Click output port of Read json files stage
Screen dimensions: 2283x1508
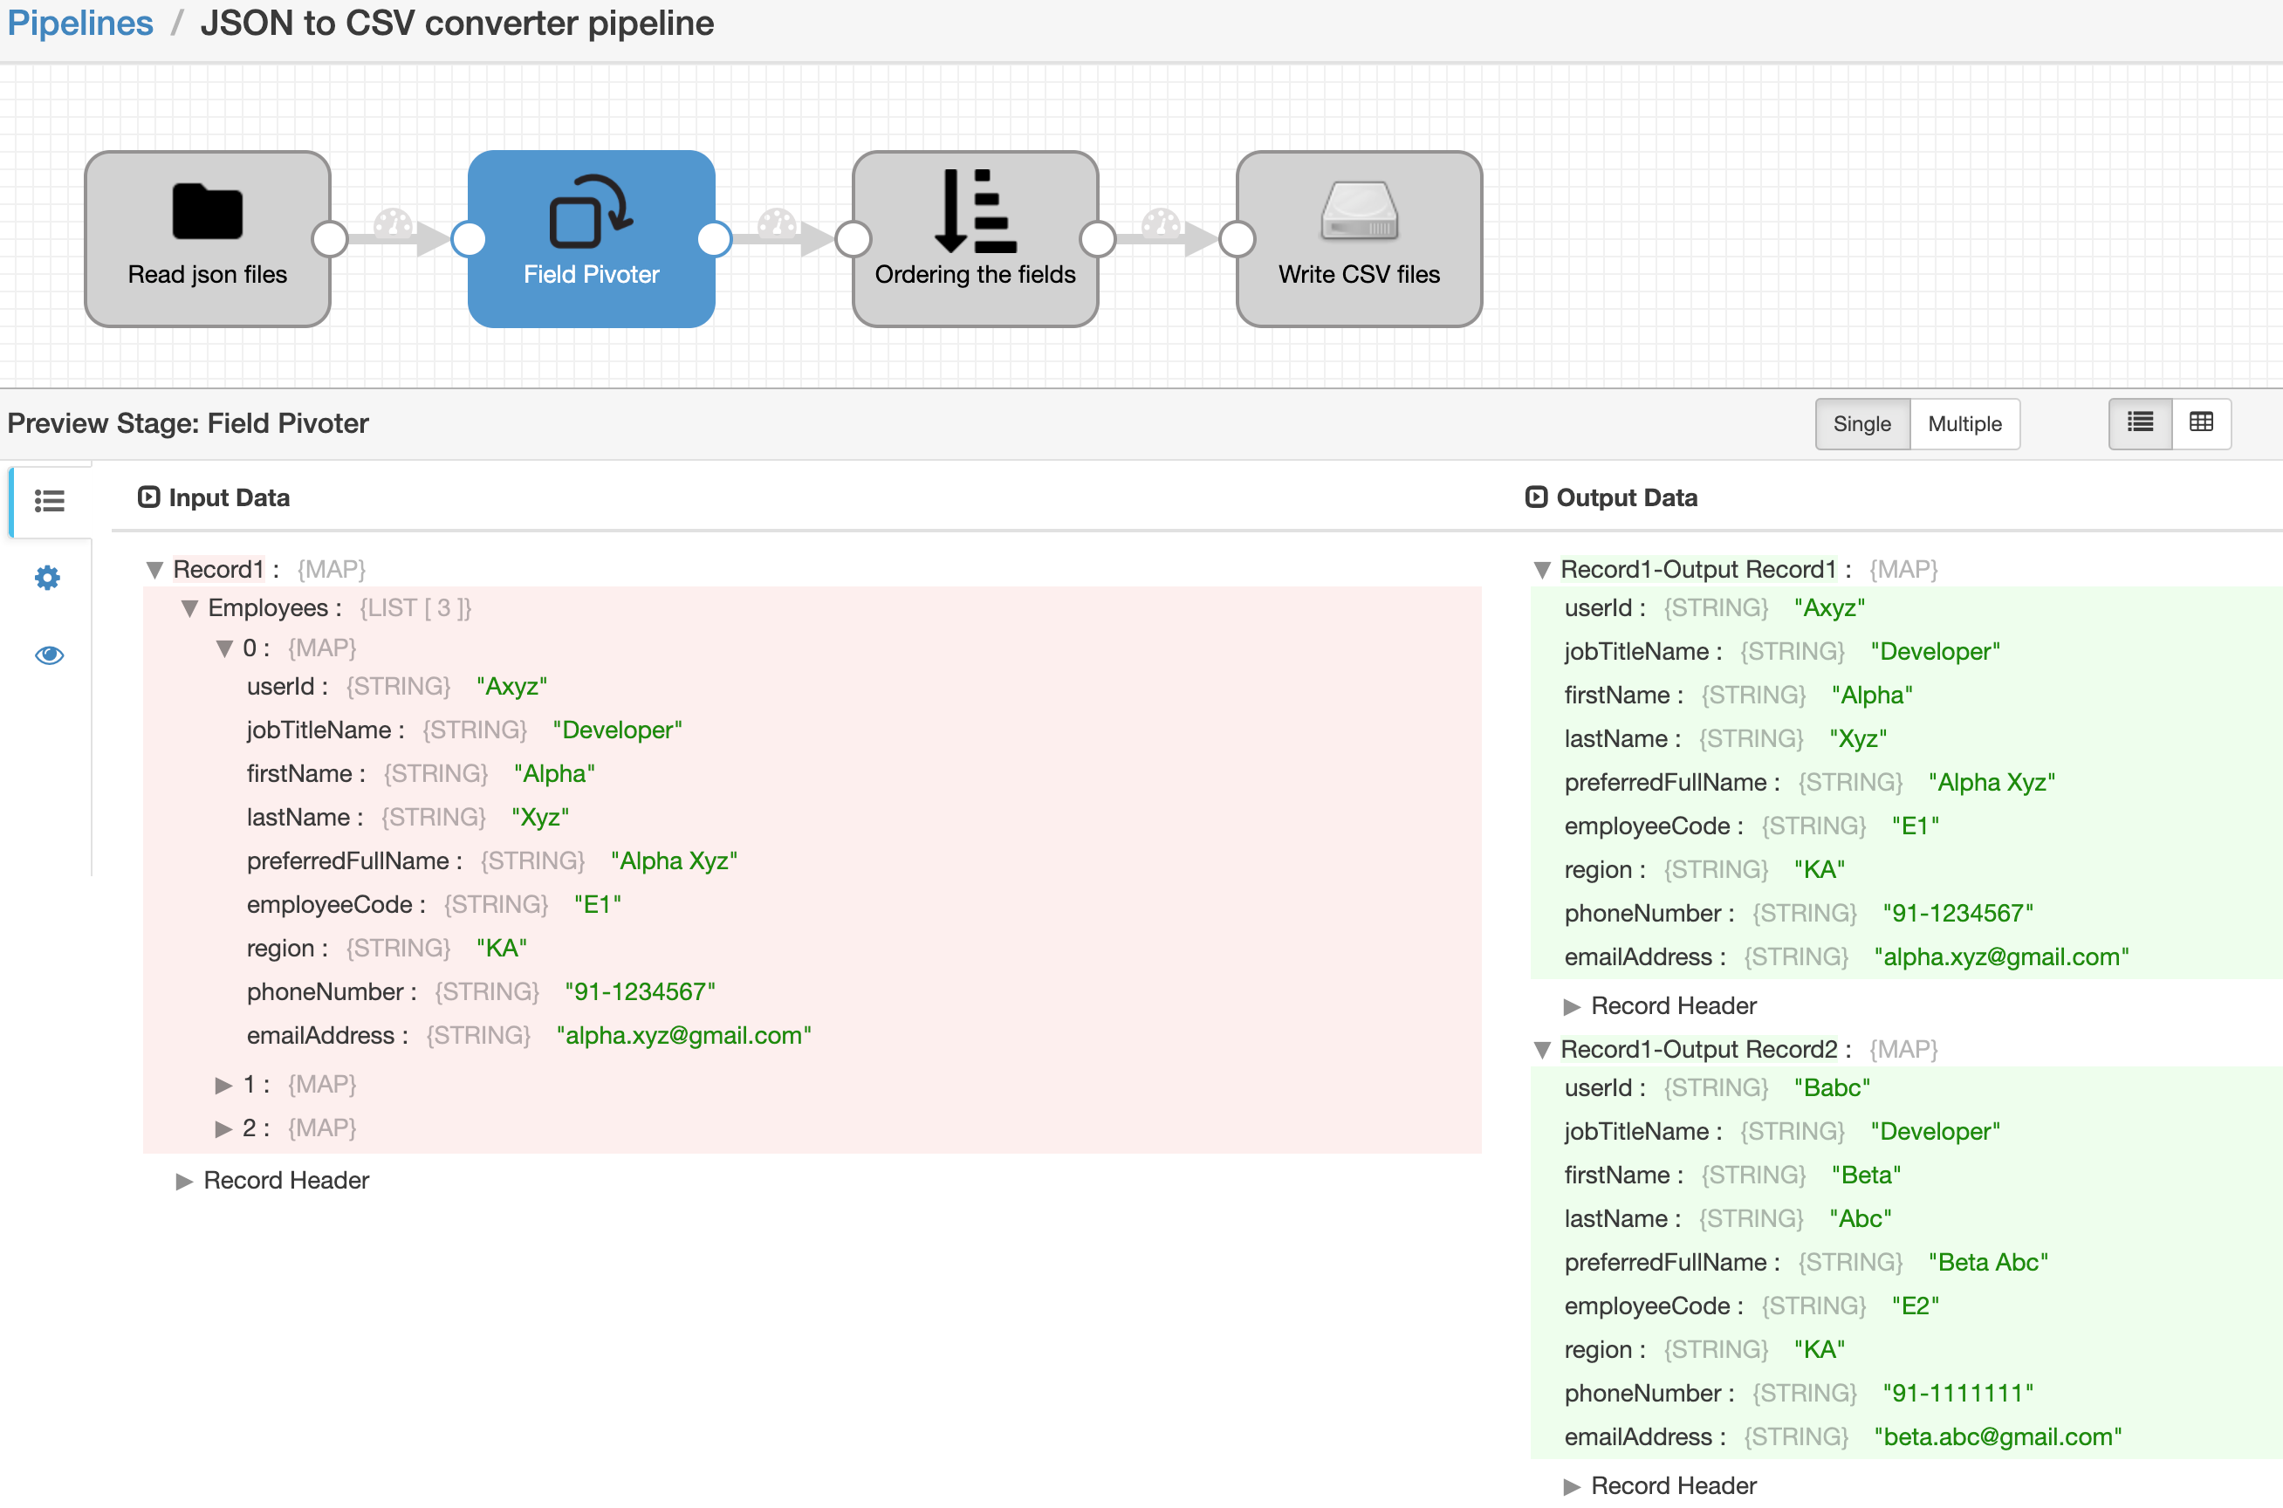pos(330,238)
